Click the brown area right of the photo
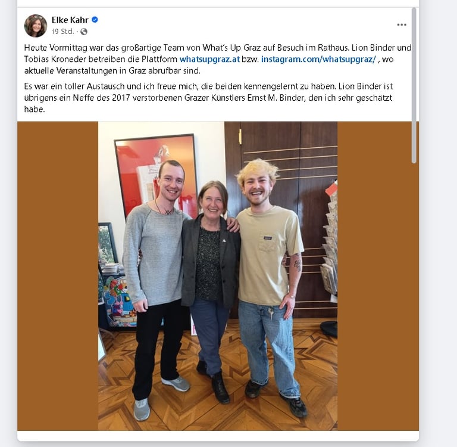Viewport: 457px width, 447px height. coord(378,276)
